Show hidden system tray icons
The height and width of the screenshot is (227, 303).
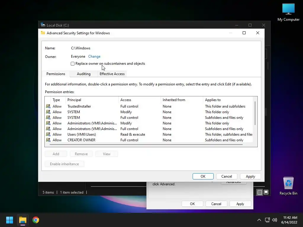[259, 220]
